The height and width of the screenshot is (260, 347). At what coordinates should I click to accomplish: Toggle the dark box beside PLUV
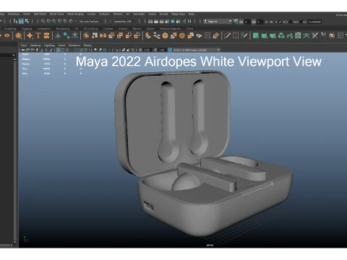pyautogui.click(x=291, y=22)
